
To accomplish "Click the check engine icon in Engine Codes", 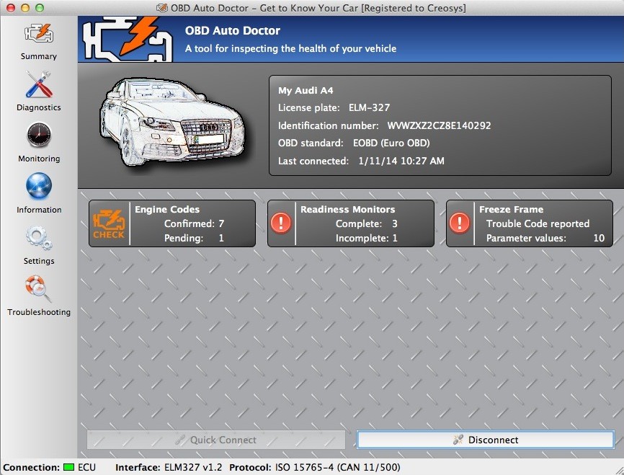I will [x=108, y=223].
